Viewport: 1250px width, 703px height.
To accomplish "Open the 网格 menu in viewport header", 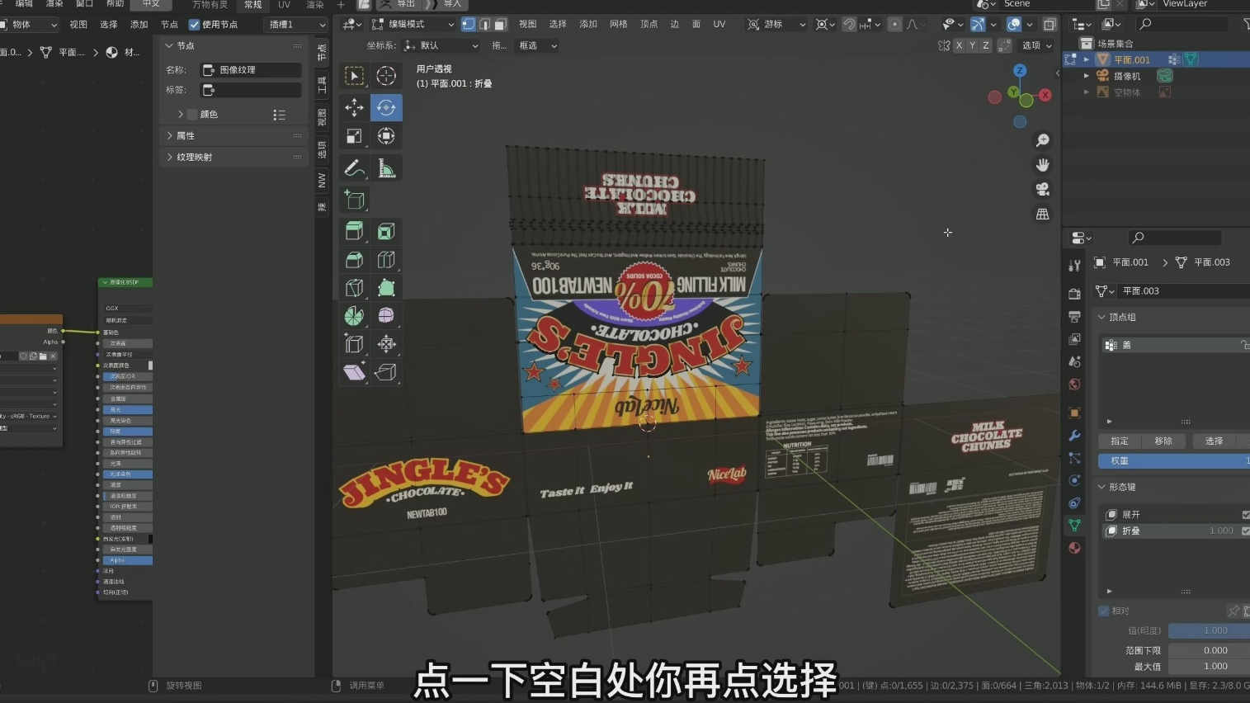I will click(x=618, y=25).
